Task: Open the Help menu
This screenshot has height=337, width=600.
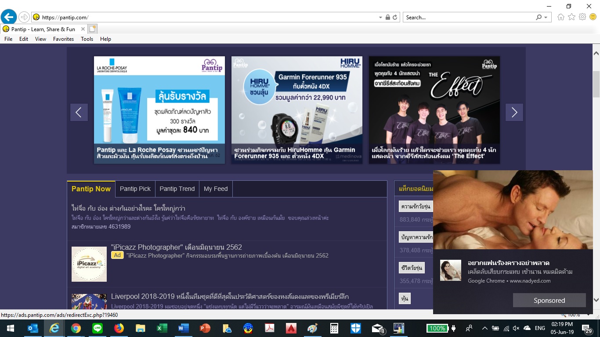Action: pyautogui.click(x=105, y=39)
